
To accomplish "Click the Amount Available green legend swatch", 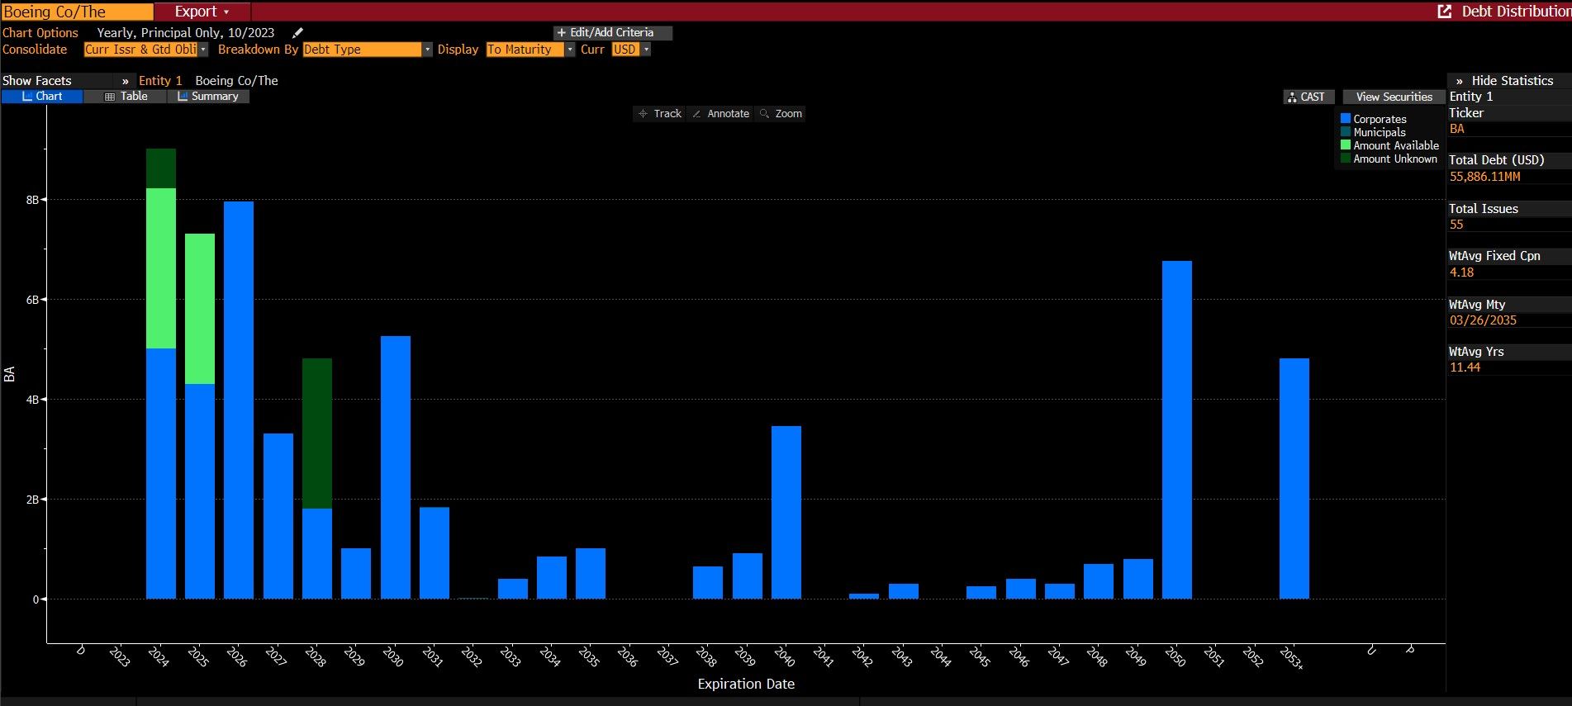I will pos(1346,145).
